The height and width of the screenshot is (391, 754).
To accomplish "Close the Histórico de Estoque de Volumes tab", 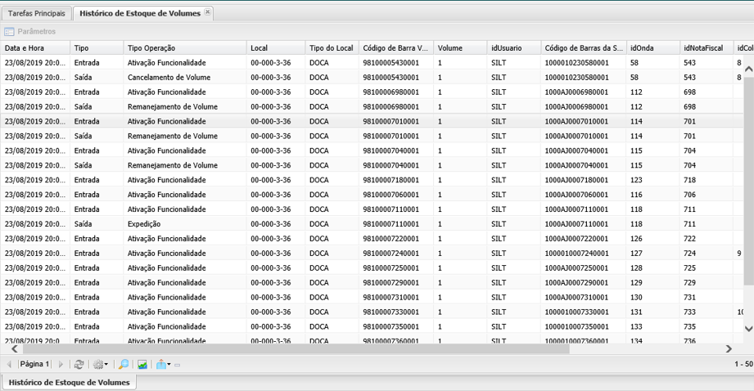I will pyautogui.click(x=207, y=12).
